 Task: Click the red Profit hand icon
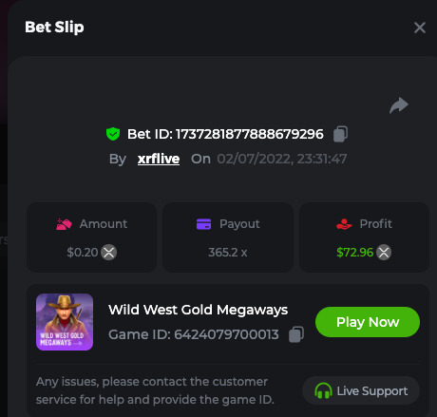click(x=344, y=224)
